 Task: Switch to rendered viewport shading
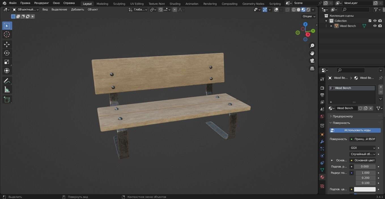pos(308,10)
